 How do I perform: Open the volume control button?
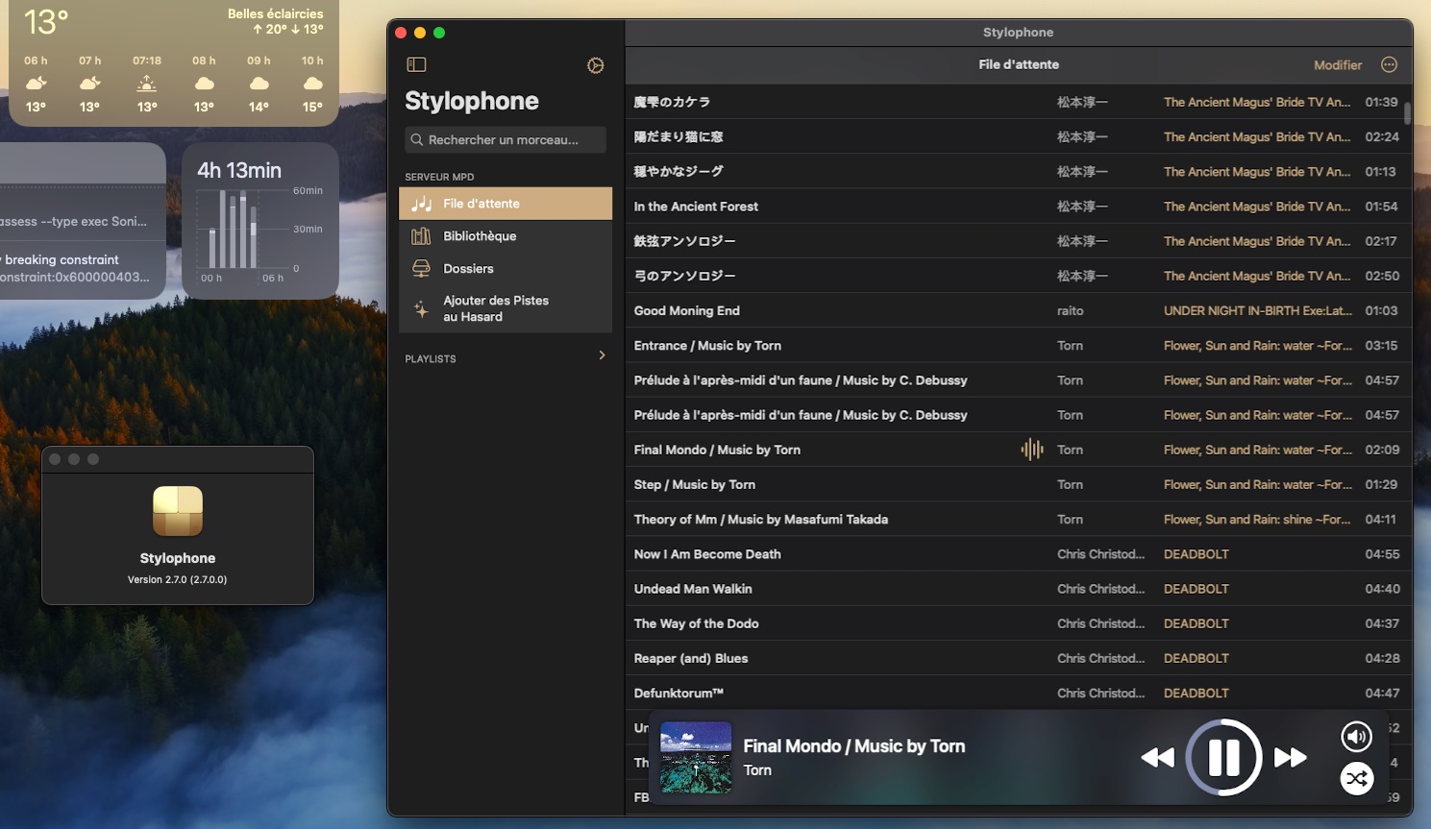[1356, 737]
